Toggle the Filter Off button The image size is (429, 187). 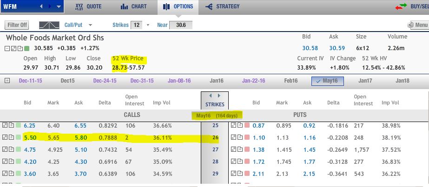17,25
